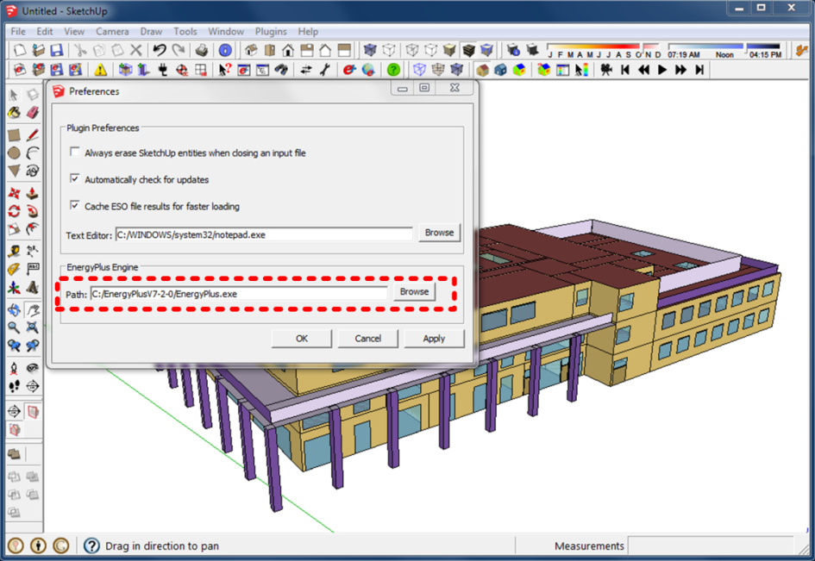Open the File menu

point(18,32)
